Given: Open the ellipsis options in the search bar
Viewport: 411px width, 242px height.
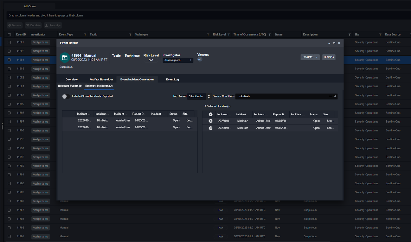Looking at the screenshot, I should coord(330,96).
